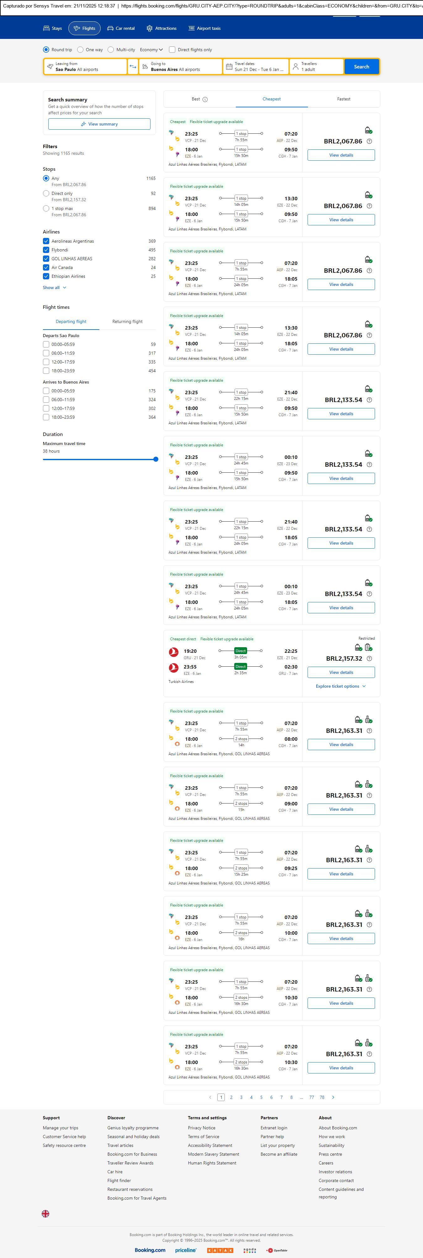Viewport: 423px width, 1258px height.
Task: Uncheck the Flybondi airline filter
Action: pyautogui.click(x=46, y=250)
